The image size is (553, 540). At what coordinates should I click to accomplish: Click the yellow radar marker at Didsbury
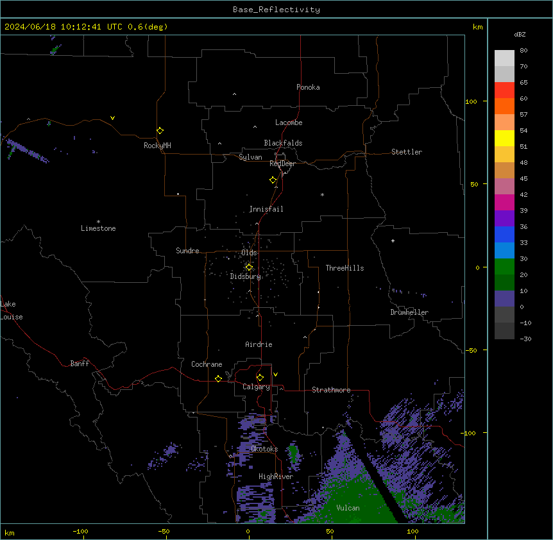(249, 267)
